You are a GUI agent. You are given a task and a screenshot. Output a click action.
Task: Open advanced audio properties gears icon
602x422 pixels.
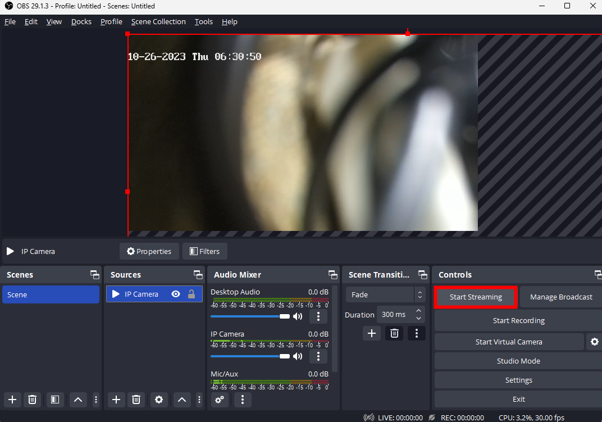pyautogui.click(x=220, y=400)
